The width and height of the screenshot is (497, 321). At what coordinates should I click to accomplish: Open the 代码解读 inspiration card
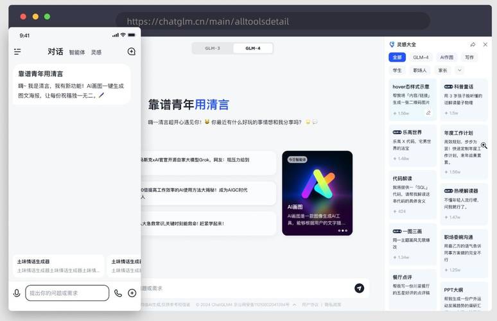click(x=412, y=195)
